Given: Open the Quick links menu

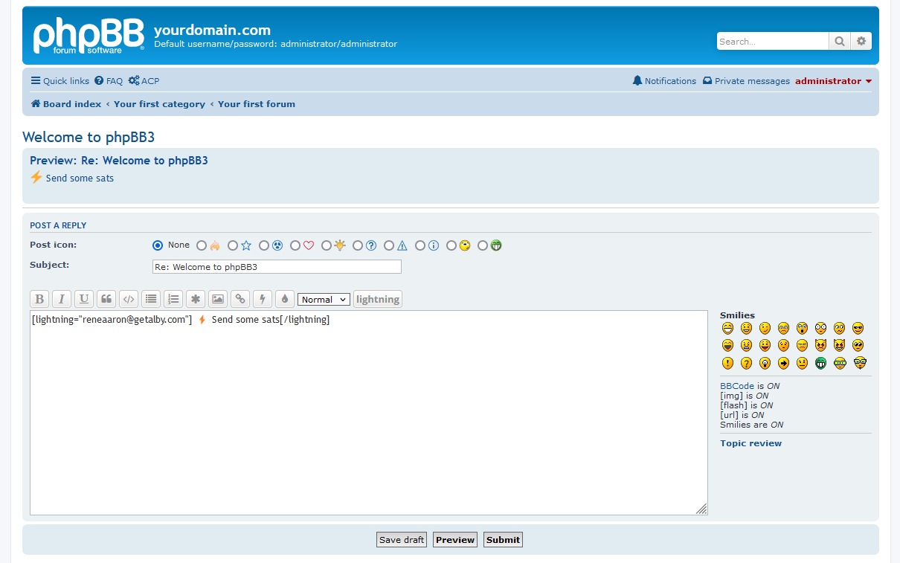Looking at the screenshot, I should tap(60, 81).
